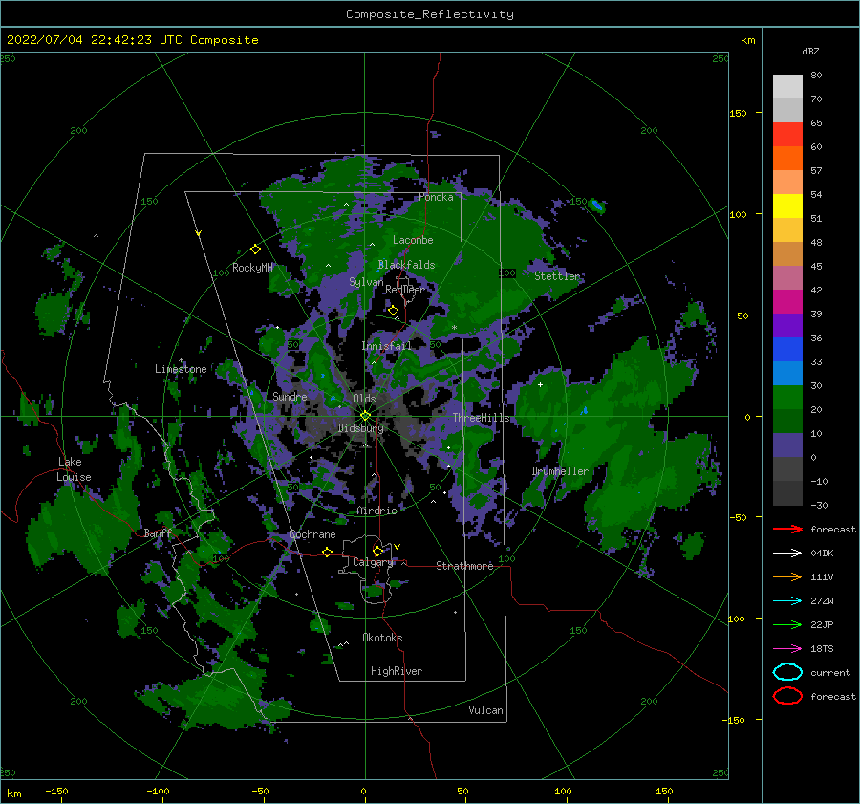The height and width of the screenshot is (804, 860).
Task: Click the yellow diamond marker below Cochrane
Action: [x=327, y=552]
